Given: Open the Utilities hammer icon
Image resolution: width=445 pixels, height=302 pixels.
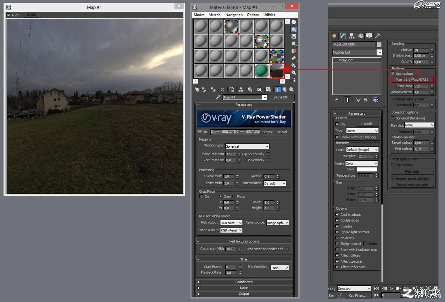Looking at the screenshot, I should 378,36.
